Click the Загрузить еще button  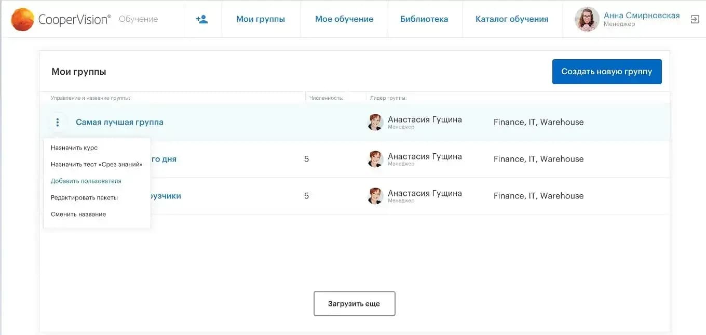tap(355, 304)
